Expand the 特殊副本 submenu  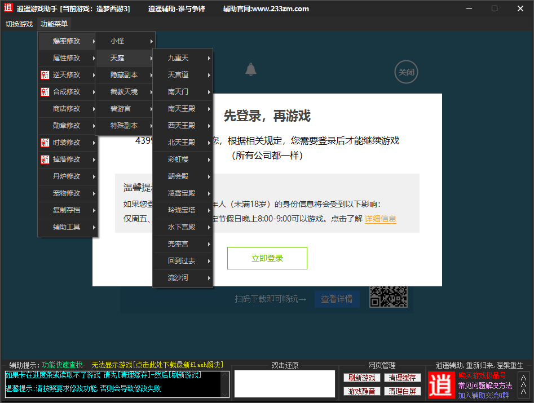pos(125,125)
